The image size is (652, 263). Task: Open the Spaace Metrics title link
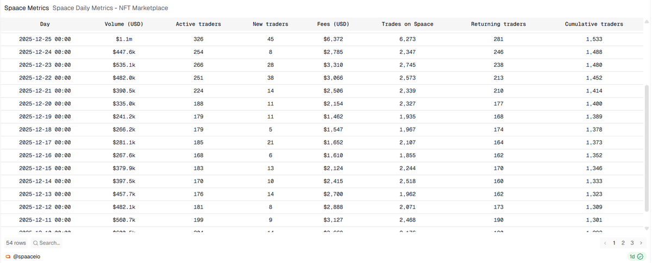(27, 8)
